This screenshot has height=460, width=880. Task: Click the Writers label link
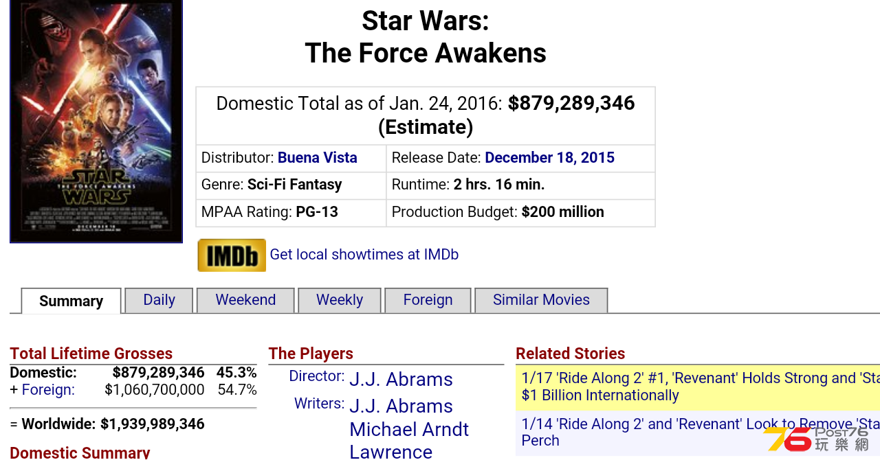click(320, 404)
